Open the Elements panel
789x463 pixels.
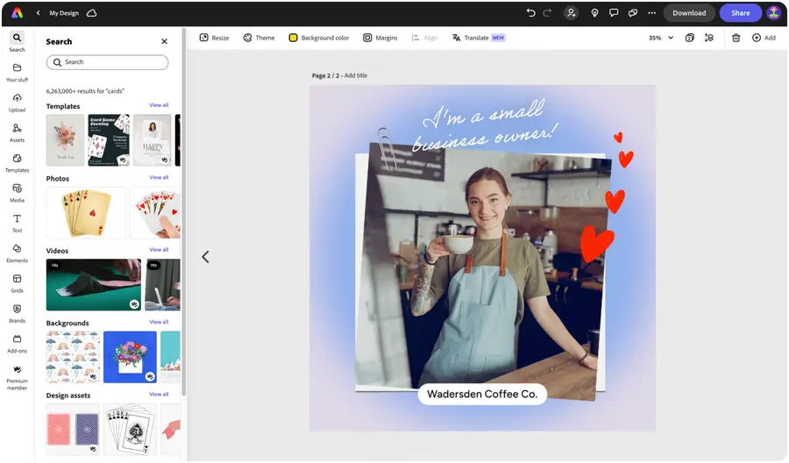pos(17,253)
